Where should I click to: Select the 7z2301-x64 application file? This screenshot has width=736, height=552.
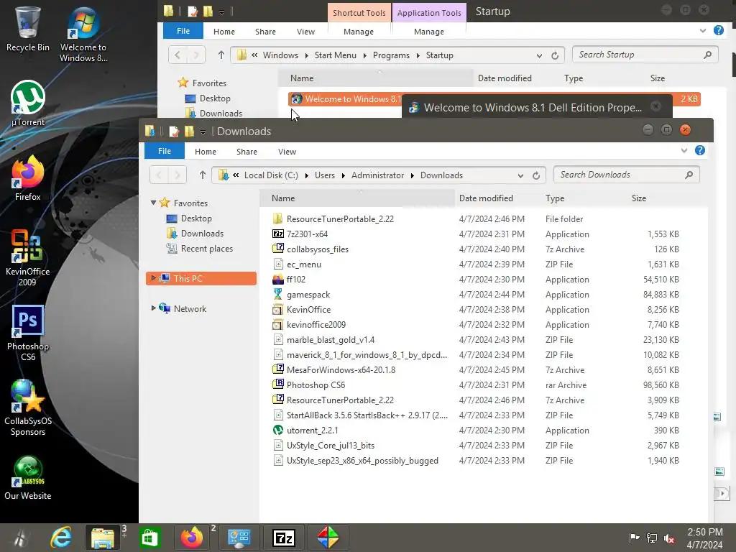point(476,234)
